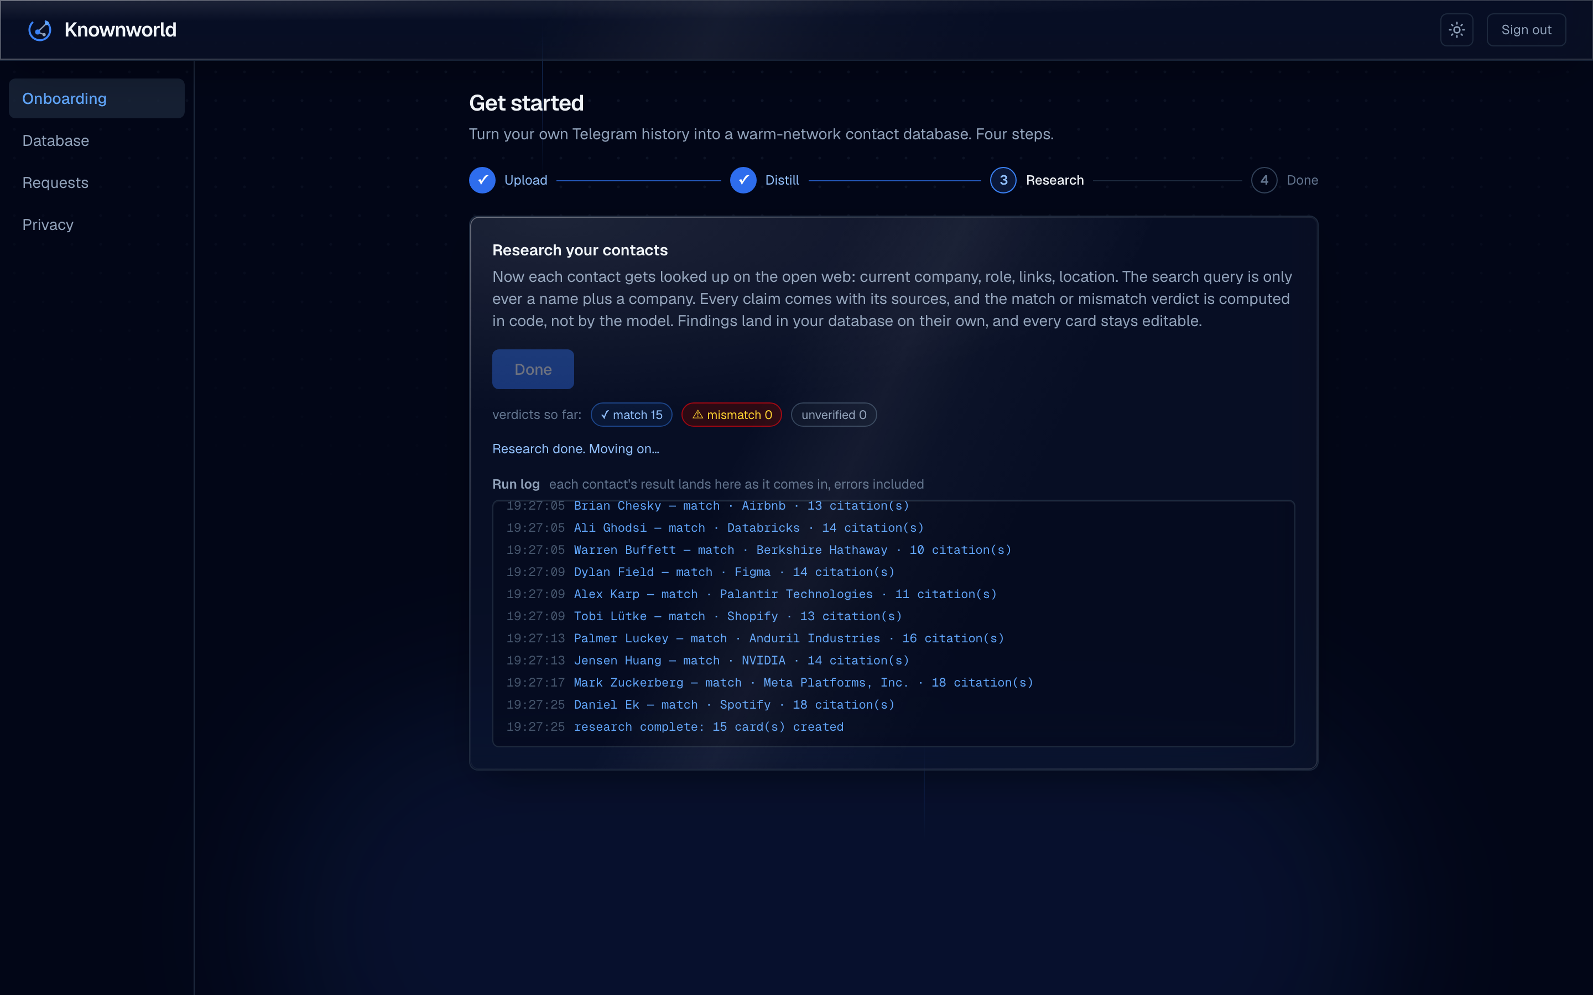Click the Upload step checkmark circle
The image size is (1593, 995).
[x=482, y=180]
